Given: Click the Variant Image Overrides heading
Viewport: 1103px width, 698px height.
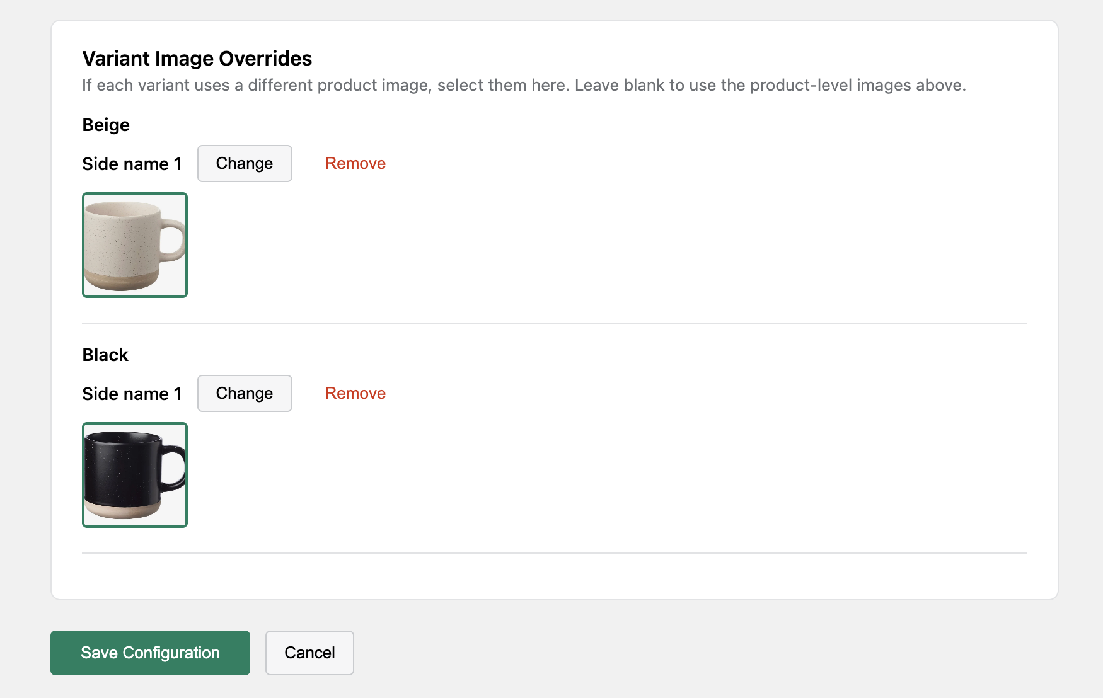Looking at the screenshot, I should click(x=197, y=59).
